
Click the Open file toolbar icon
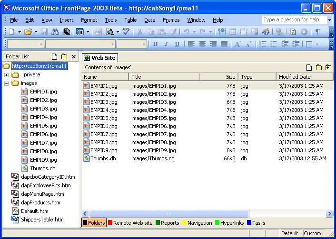[x=28, y=32]
